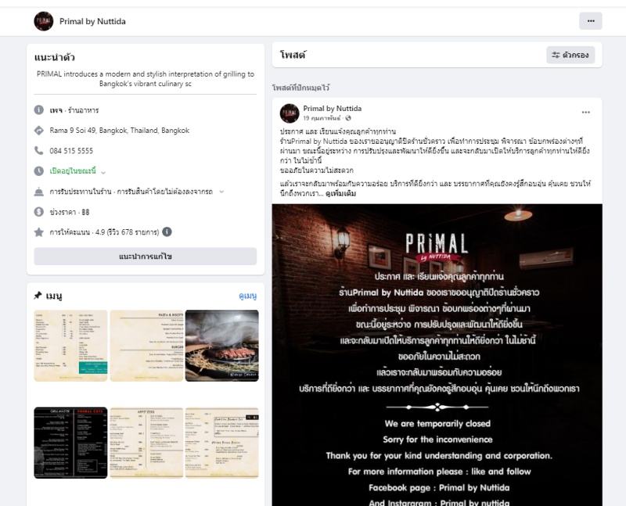Viewport: 626px width, 506px height.
Task: Open the smoking grilled steak menu photo
Action: click(222, 346)
